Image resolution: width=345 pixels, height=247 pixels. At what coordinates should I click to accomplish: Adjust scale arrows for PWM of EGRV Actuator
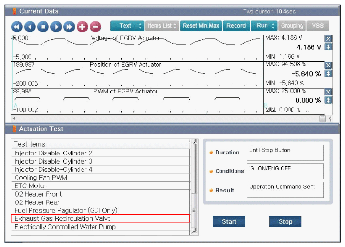pos(328,100)
